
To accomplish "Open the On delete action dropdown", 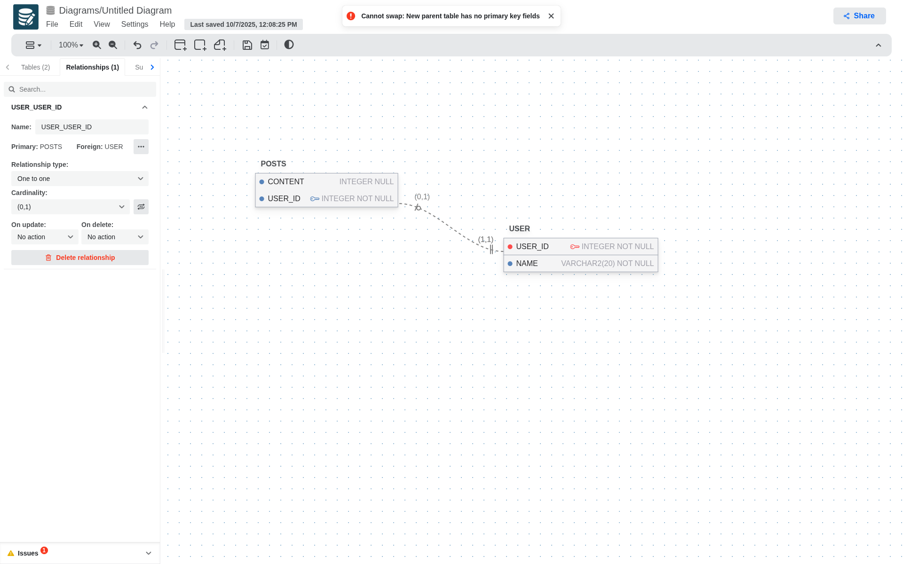I will tap(115, 237).
